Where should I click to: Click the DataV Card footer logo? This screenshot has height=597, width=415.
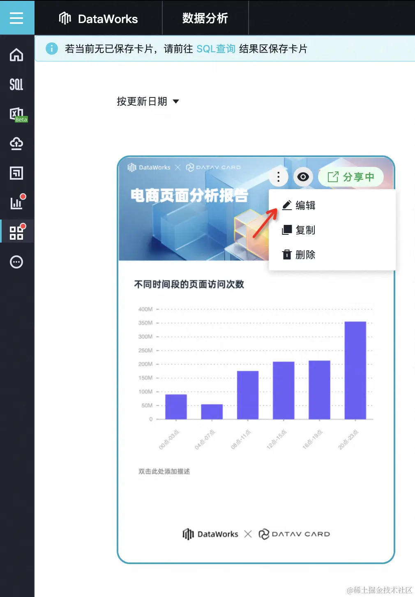click(x=294, y=534)
